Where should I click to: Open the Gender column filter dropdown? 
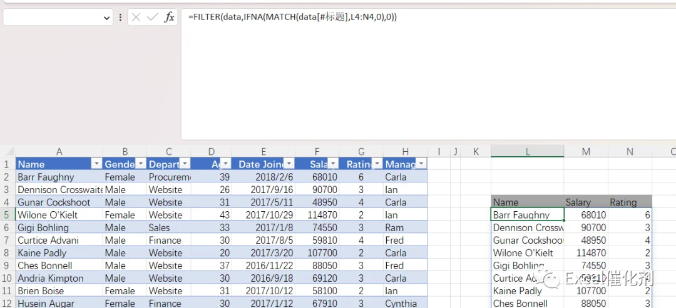pyautogui.click(x=141, y=164)
